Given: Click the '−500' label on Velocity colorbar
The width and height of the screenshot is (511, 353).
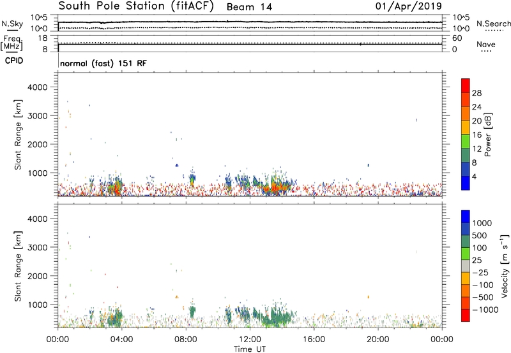Looking at the screenshot, I should [483, 298].
